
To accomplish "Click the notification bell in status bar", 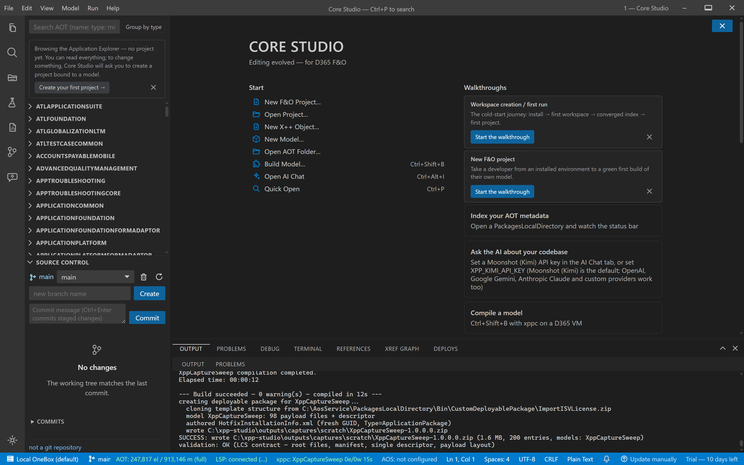I will (x=607, y=459).
